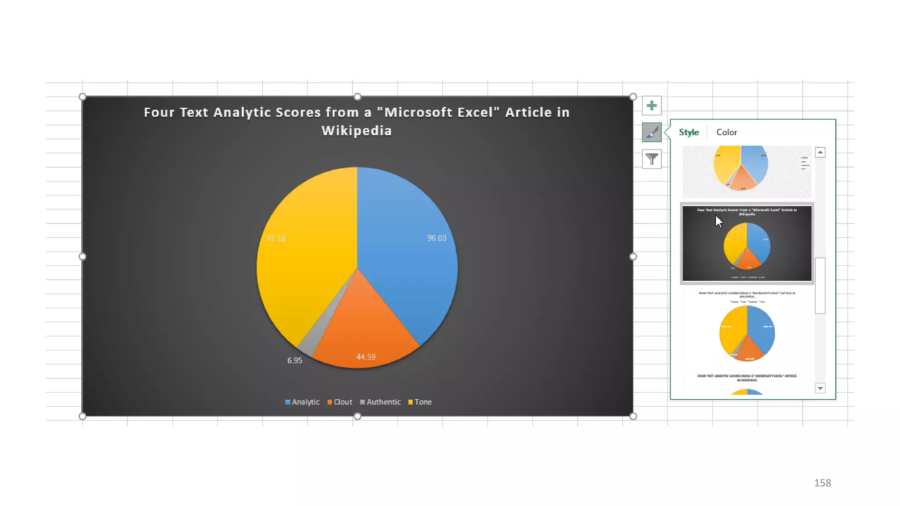Select the Style tab
This screenshot has width=900, height=506.
point(688,132)
